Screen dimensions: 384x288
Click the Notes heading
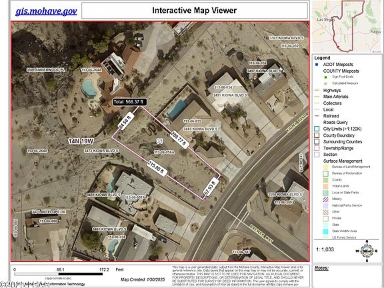(321, 268)
